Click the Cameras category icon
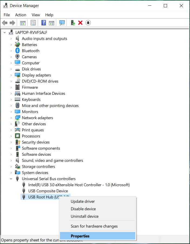This screenshot has height=244, width=190. [18, 57]
